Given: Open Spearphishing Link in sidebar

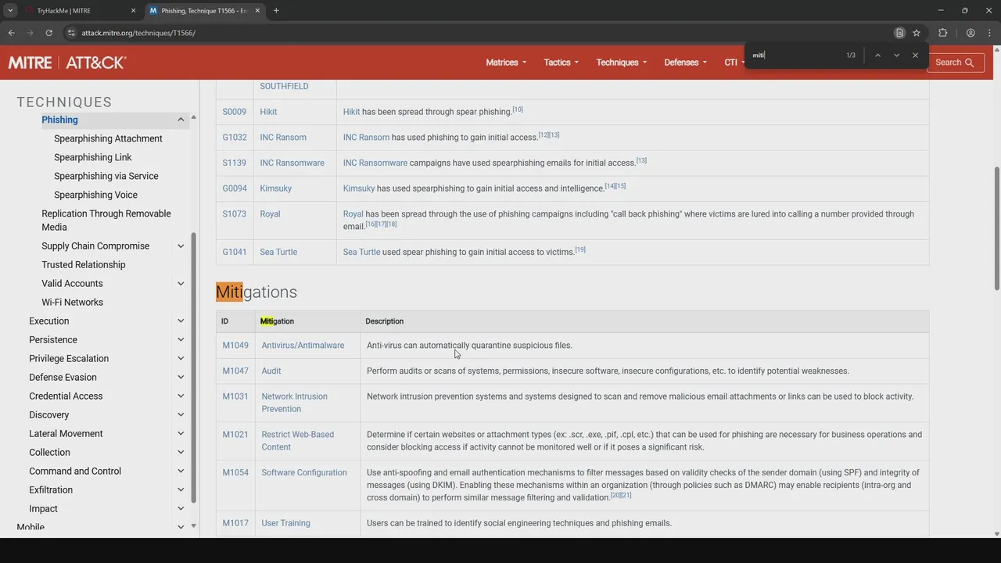Looking at the screenshot, I should click(x=93, y=157).
